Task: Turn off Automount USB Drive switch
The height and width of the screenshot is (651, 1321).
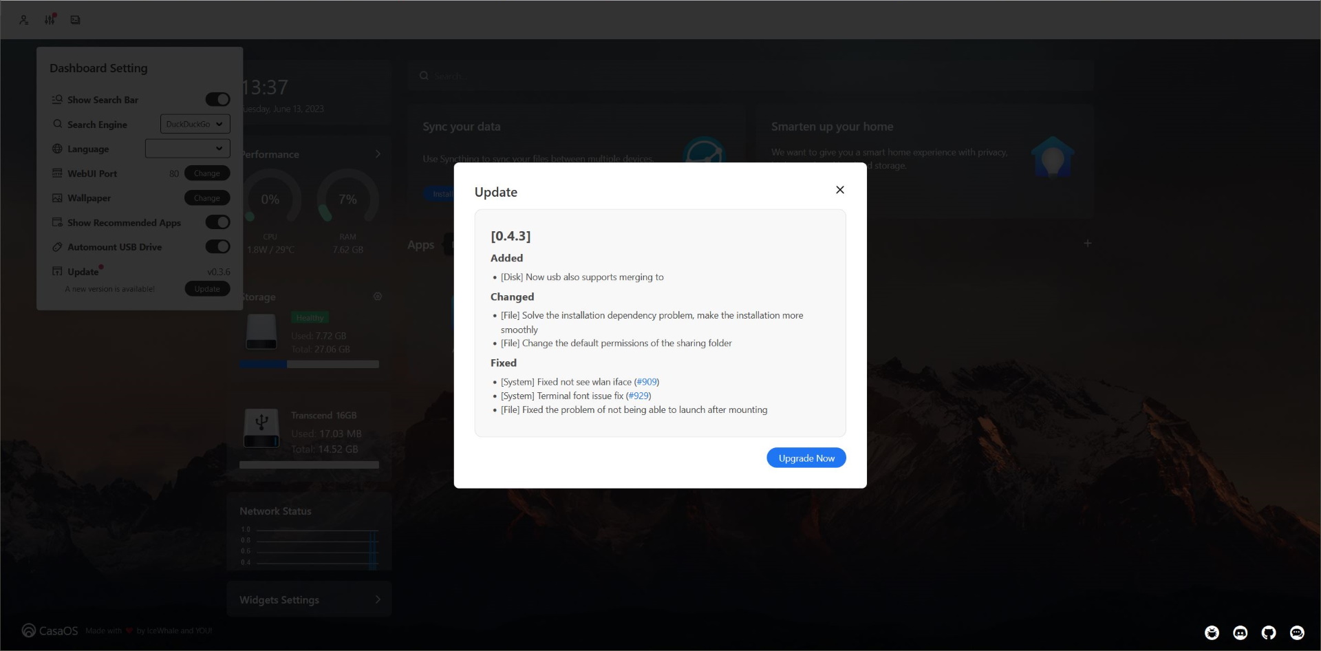Action: coord(217,246)
